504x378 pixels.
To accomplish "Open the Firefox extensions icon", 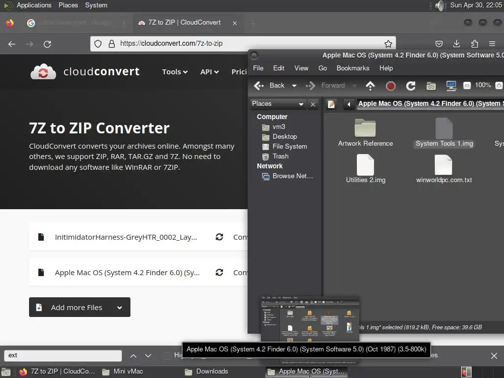I will (x=474, y=44).
